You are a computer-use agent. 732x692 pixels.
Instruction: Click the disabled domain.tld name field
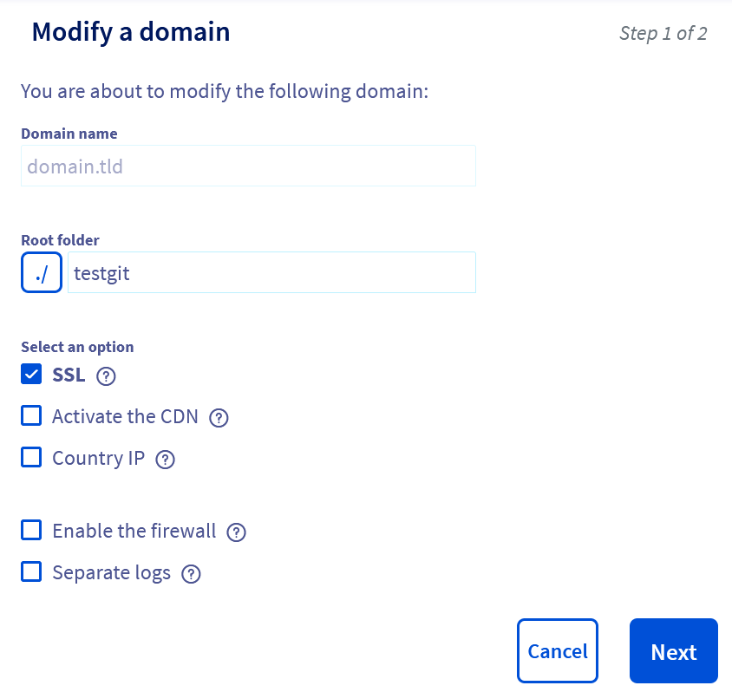point(248,166)
